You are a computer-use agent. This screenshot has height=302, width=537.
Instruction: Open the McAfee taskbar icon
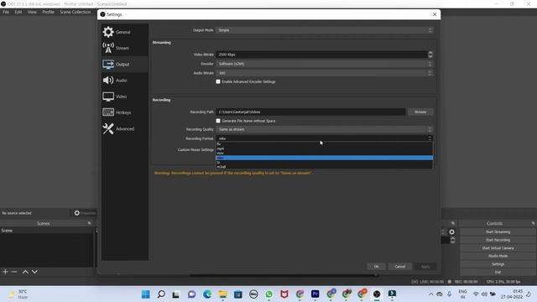[284, 294]
